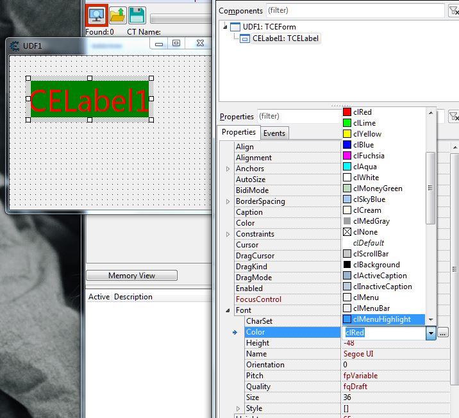Screen dimensions: 459x418
Task: Click the ellipsis button beside Font Color
Action: pyautogui.click(x=442, y=333)
